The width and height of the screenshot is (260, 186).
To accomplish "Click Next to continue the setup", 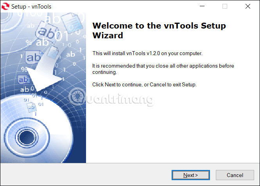I will (x=190, y=175).
